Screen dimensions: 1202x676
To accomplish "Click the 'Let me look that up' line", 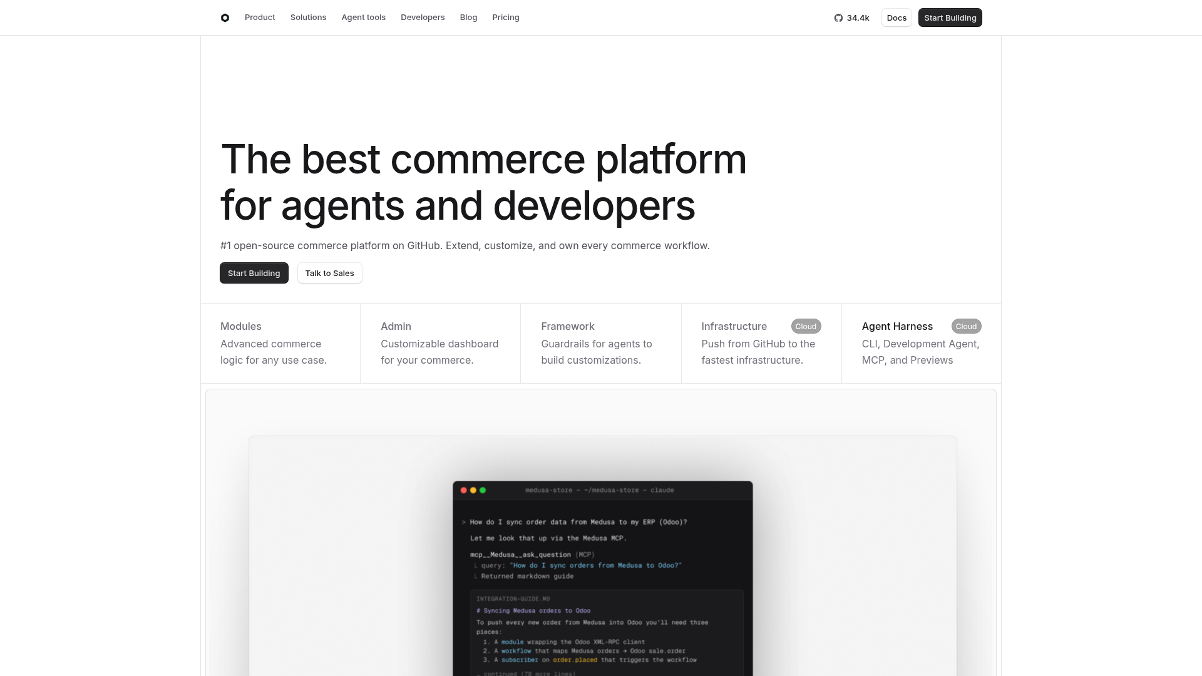I will (x=548, y=538).
